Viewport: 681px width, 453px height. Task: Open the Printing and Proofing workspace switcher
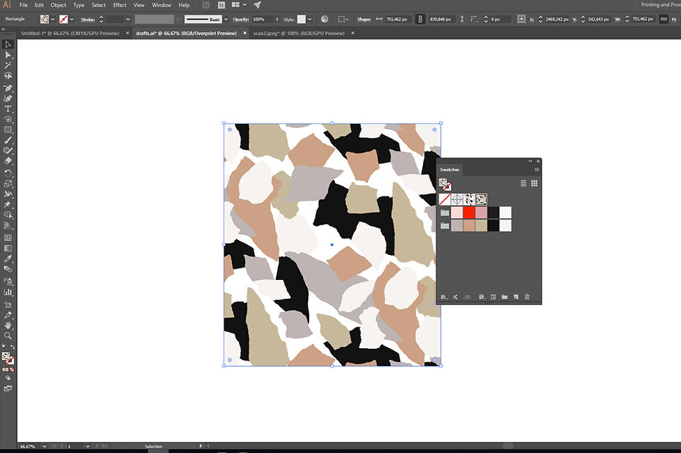[x=660, y=5]
